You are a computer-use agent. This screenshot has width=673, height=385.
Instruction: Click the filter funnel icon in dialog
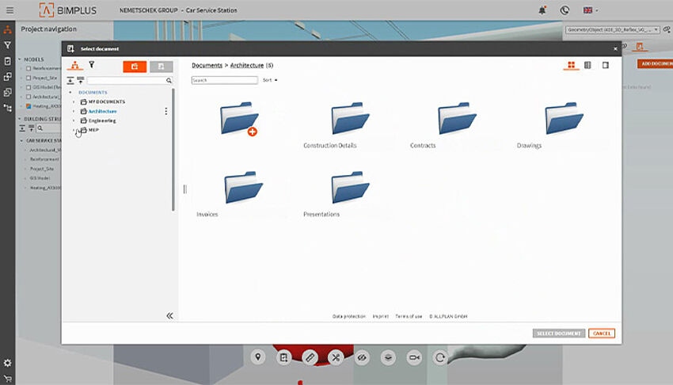(x=91, y=65)
